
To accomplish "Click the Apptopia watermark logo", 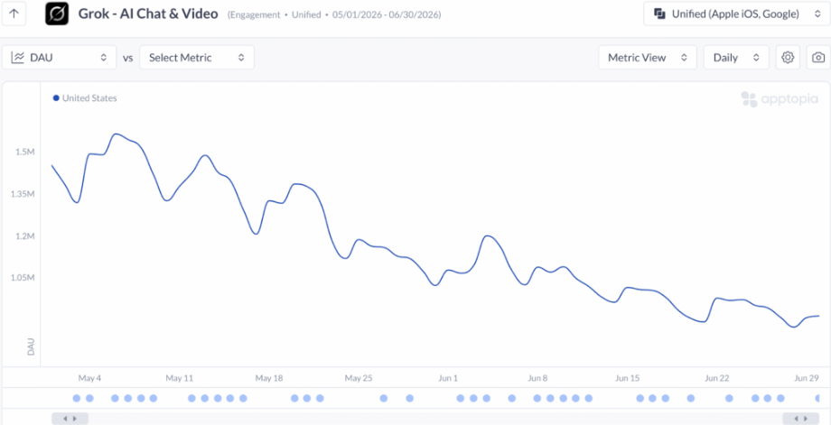I will pos(779,99).
